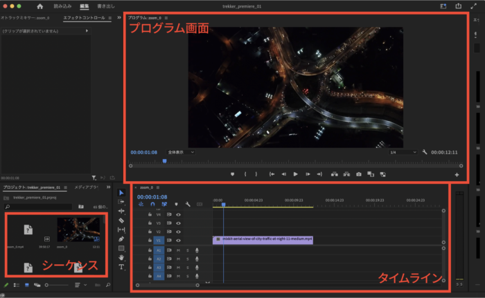
Task: Click the Extract button
Action: click(346, 174)
